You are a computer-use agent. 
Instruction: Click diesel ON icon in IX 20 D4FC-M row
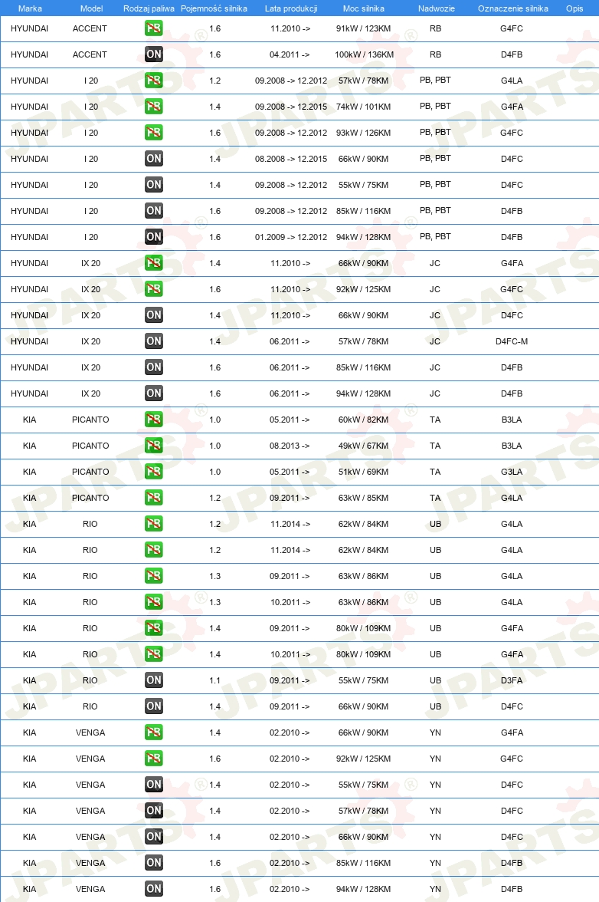153,341
